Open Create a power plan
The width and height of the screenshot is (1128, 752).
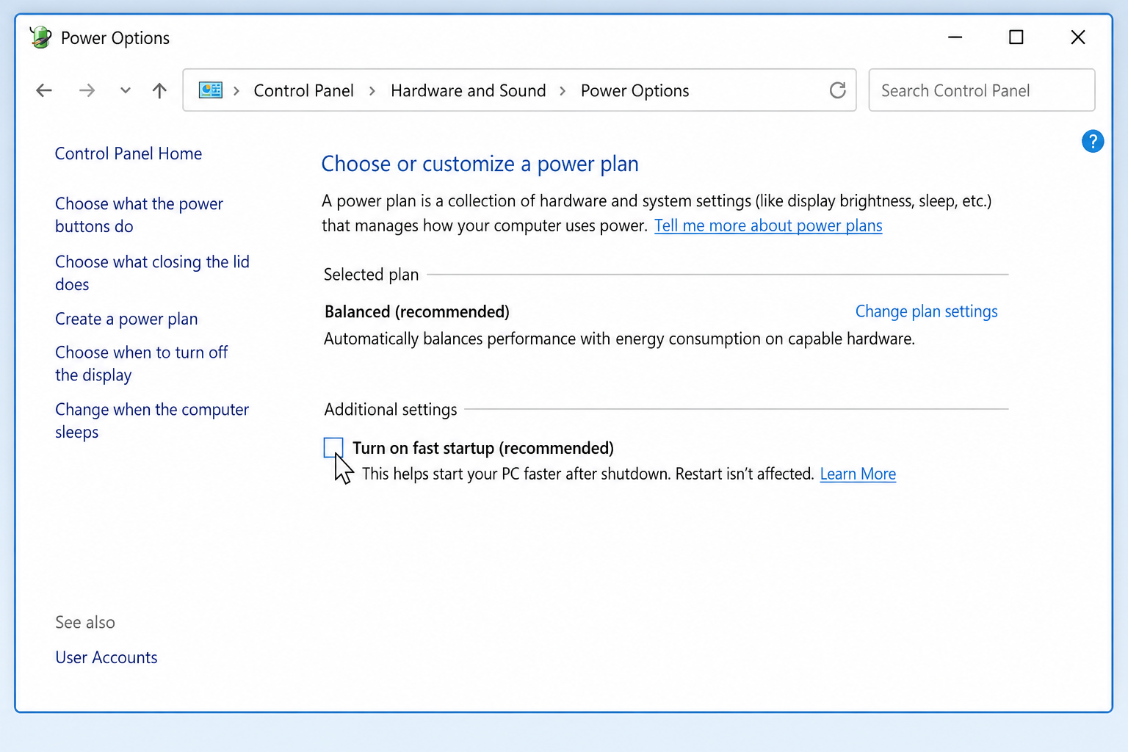(126, 319)
